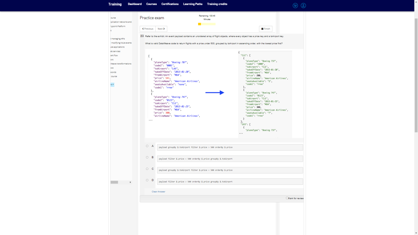Click the question number 23
418x235 pixels.
point(142,36)
